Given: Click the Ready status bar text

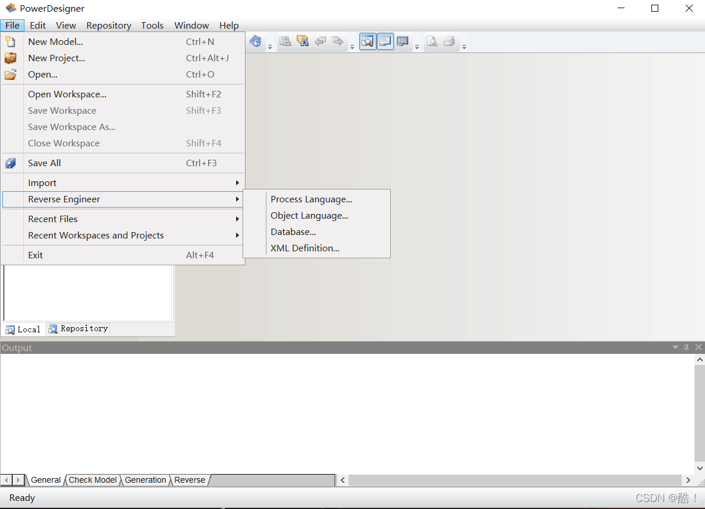Looking at the screenshot, I should 22,498.
